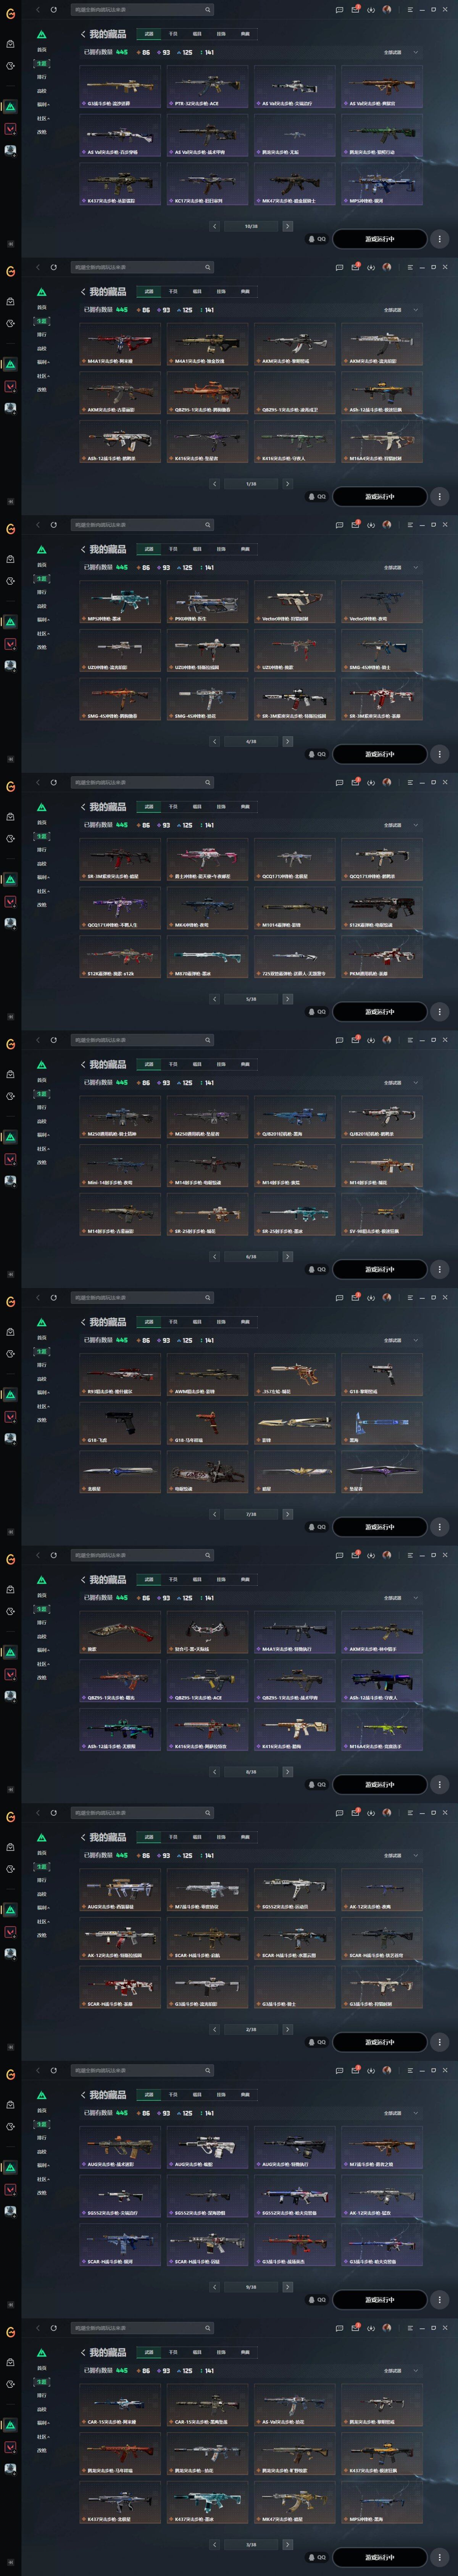
Task: Select the QBZ95-1突击步枪-ACE card, 8/10 panel
Action: [x=208, y=1682]
